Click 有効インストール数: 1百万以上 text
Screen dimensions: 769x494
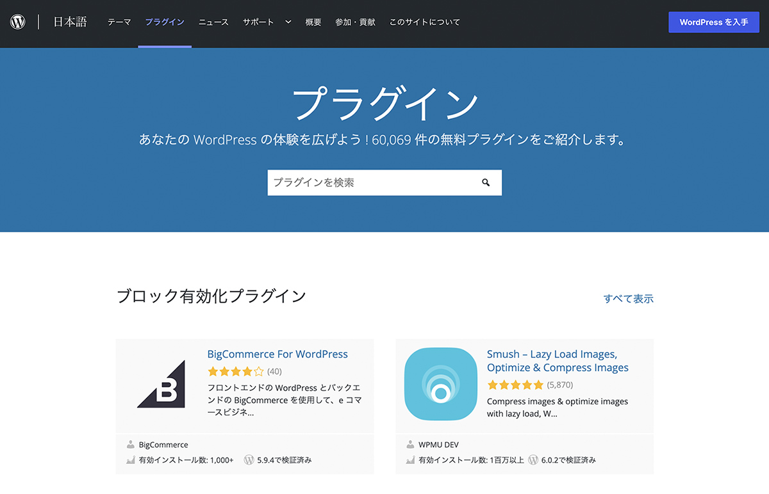(x=471, y=460)
